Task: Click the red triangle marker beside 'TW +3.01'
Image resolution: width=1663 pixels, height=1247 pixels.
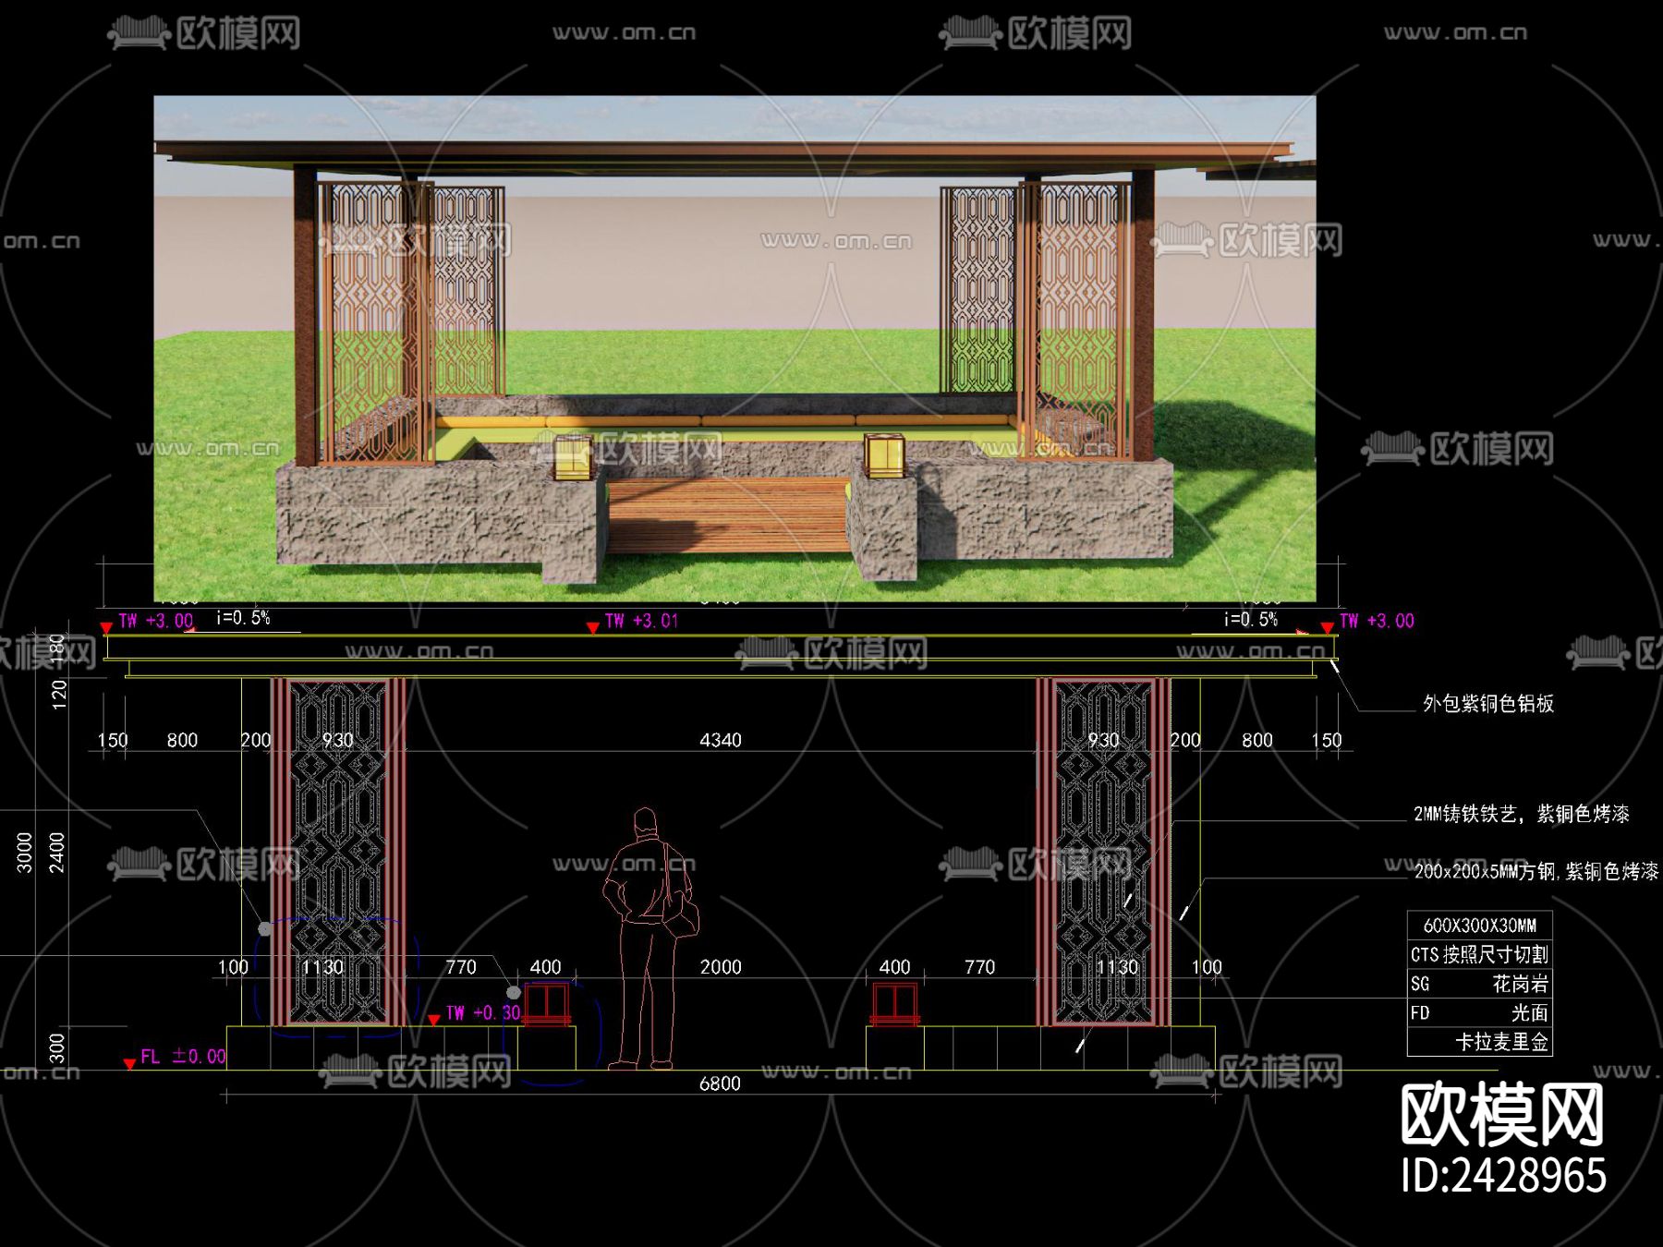Action: (x=592, y=628)
